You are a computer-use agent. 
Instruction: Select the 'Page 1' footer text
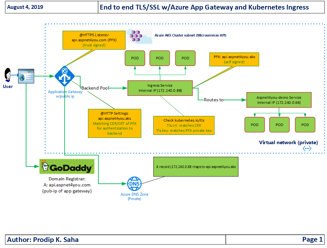point(312,239)
